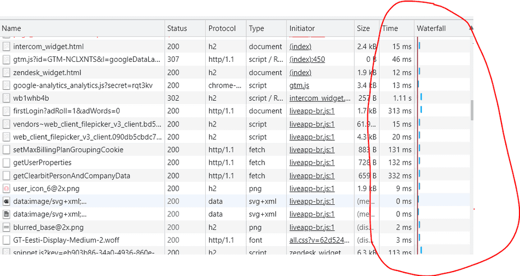This screenshot has height=276, width=520.
Task: Select the blurred_base@2x.png request
Action: 48,228
